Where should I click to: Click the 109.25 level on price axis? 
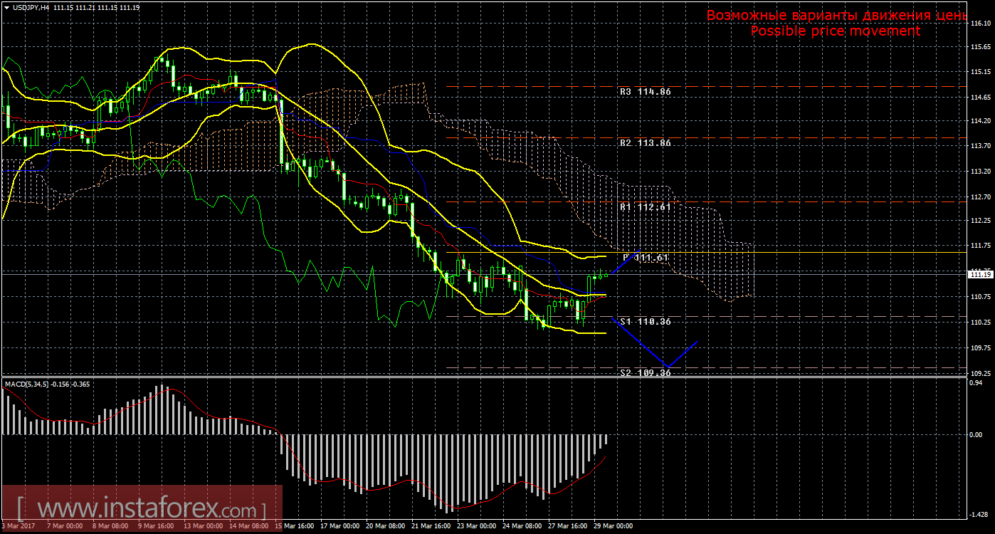(x=981, y=373)
